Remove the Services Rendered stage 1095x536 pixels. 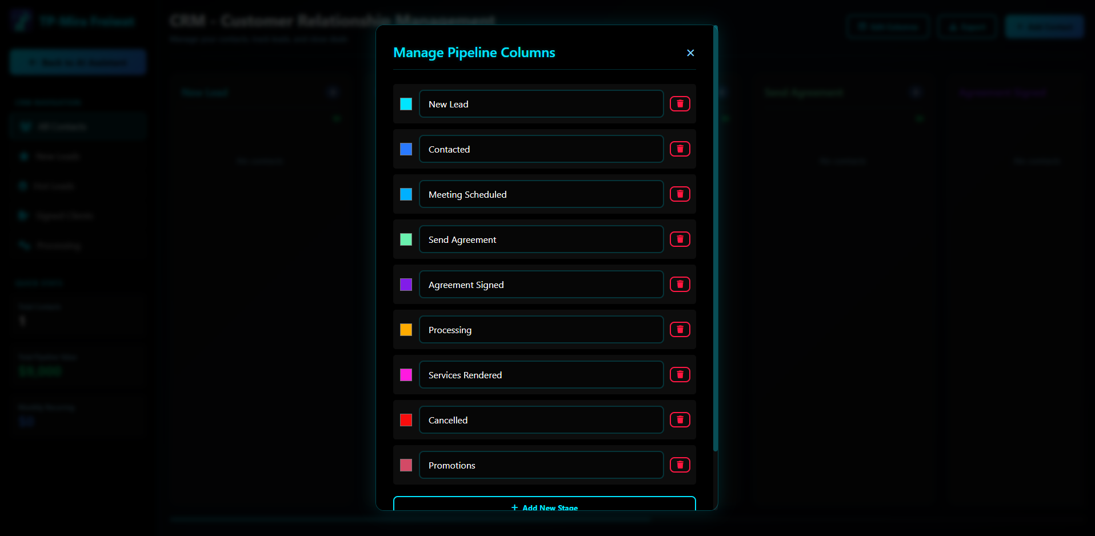click(680, 375)
